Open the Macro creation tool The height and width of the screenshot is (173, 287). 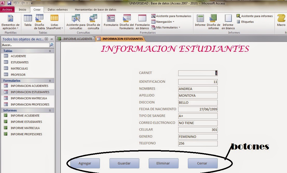(x=281, y=22)
